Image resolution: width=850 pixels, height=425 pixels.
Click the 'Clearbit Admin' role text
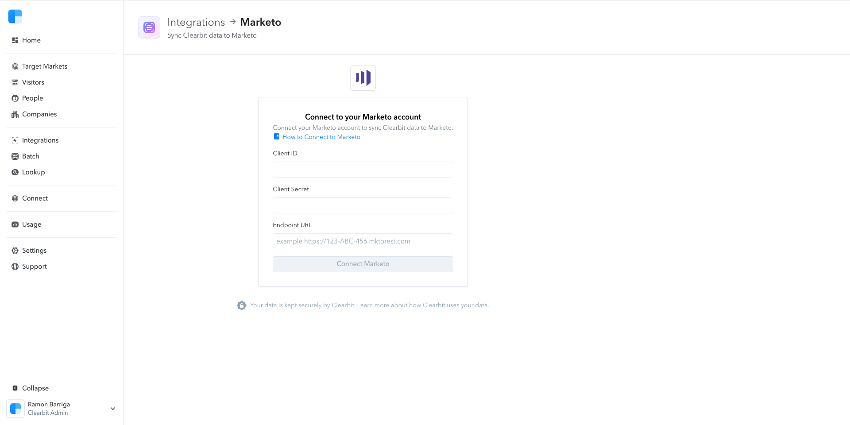coord(48,413)
